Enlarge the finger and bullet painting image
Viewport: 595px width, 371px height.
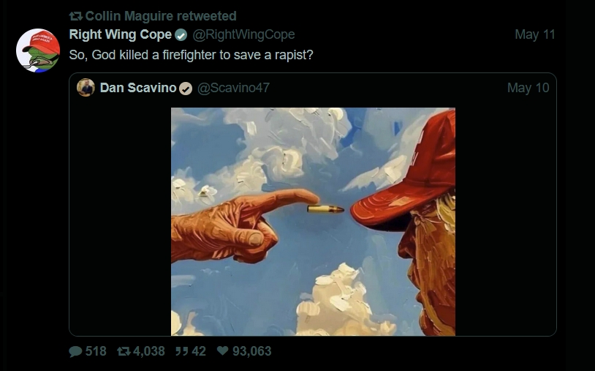(313, 222)
